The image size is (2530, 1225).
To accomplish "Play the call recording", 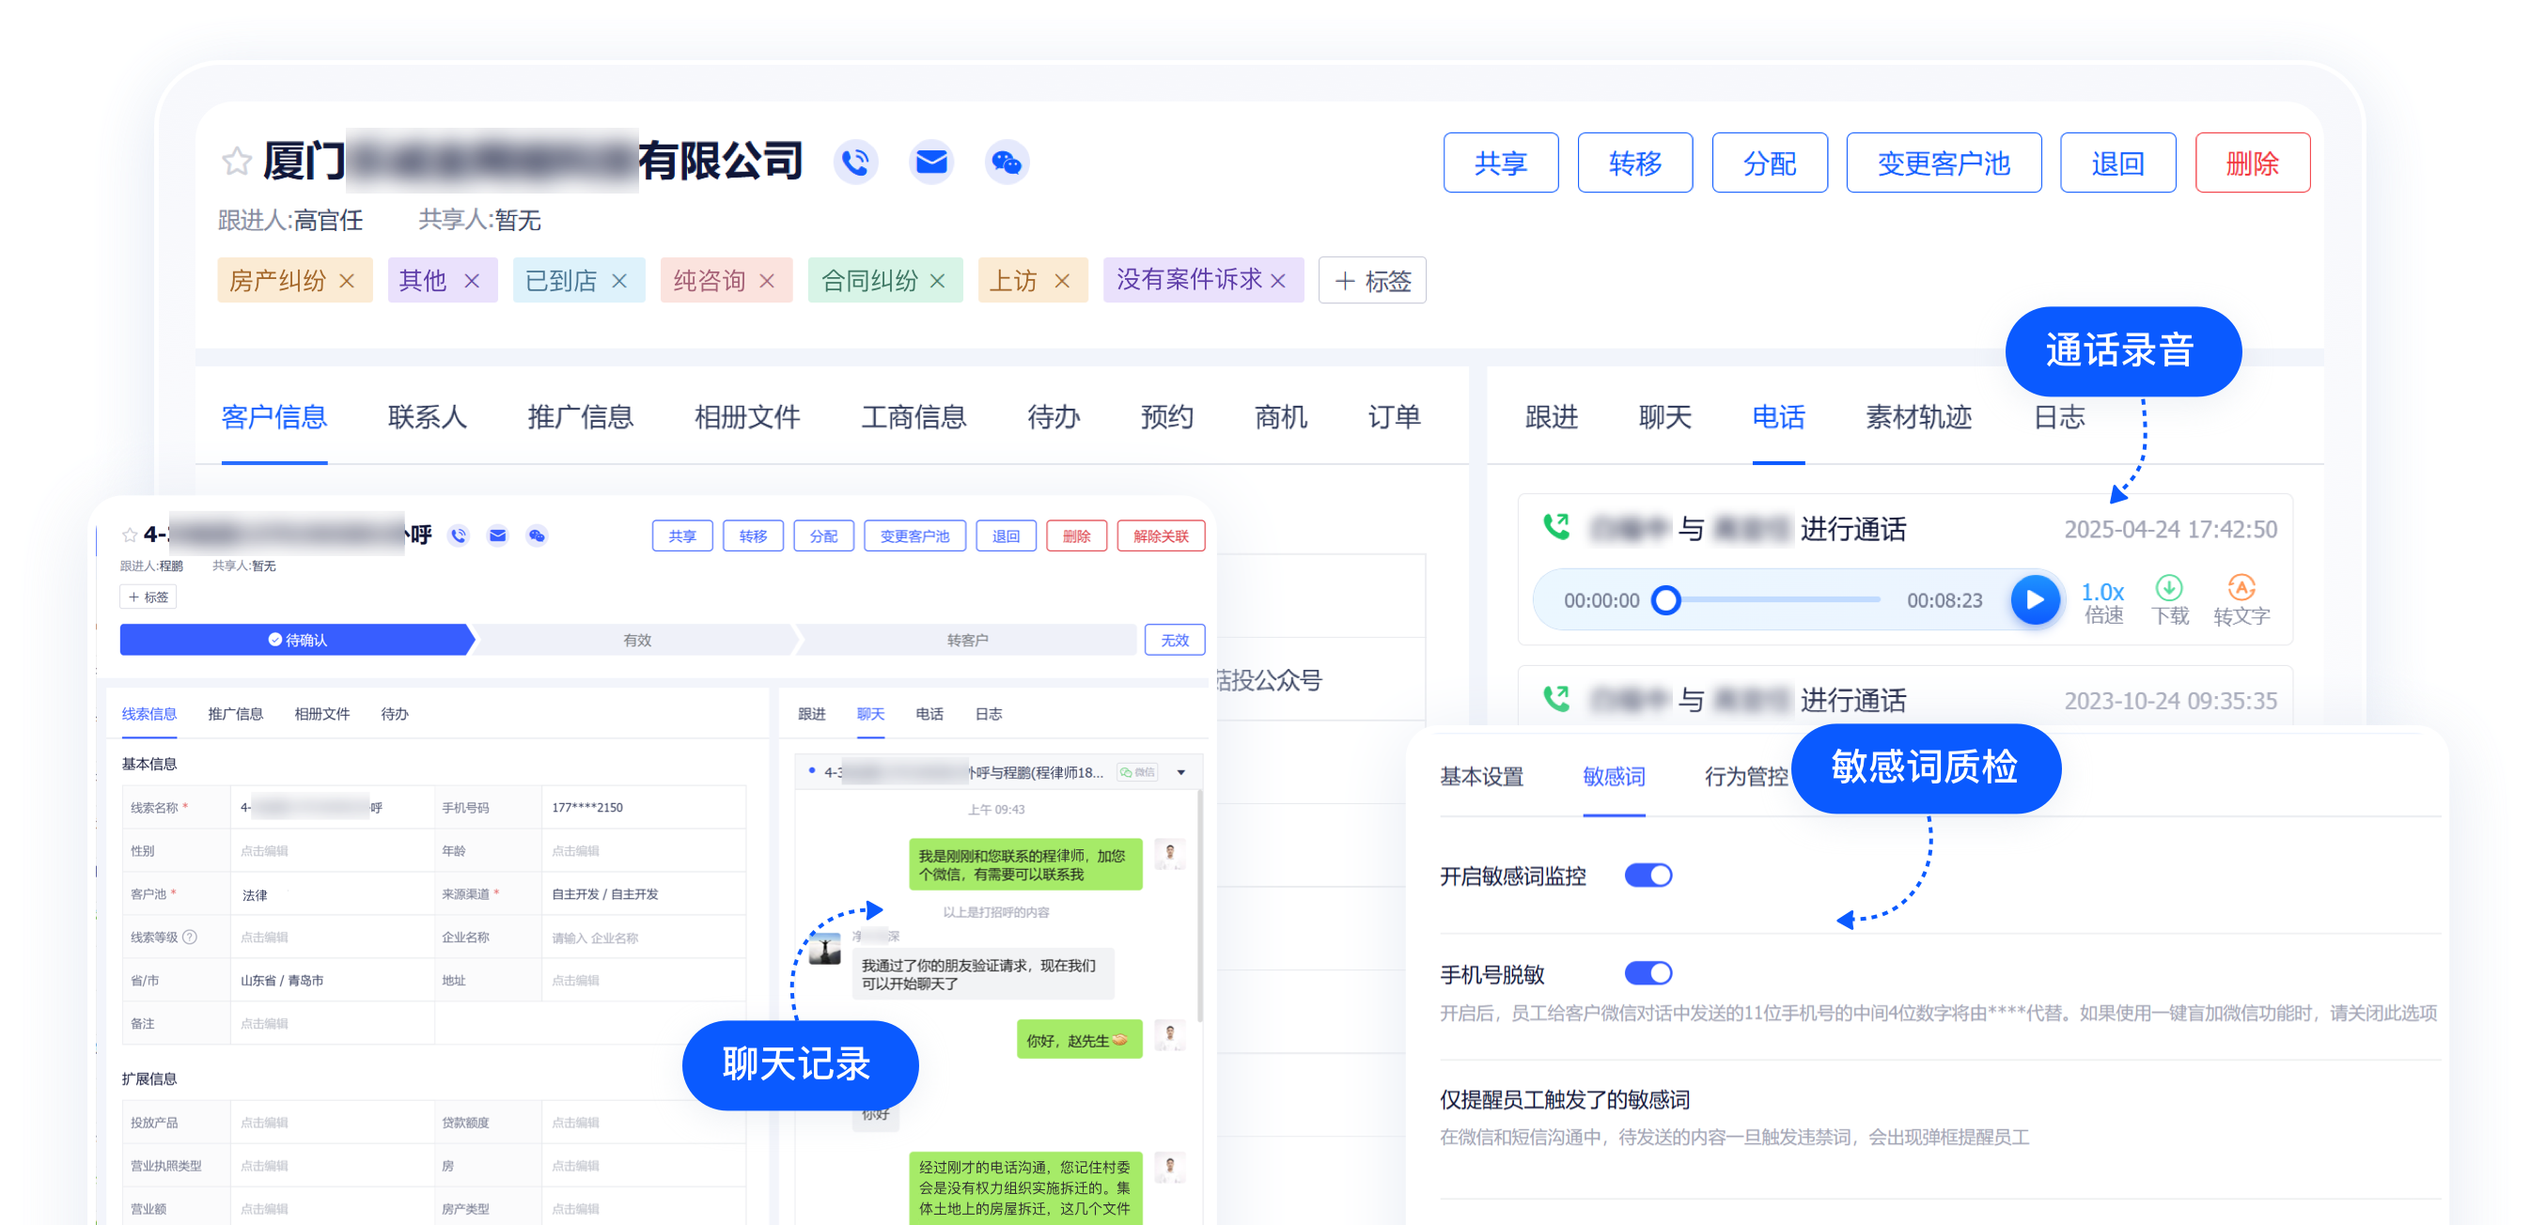I will [2035, 599].
